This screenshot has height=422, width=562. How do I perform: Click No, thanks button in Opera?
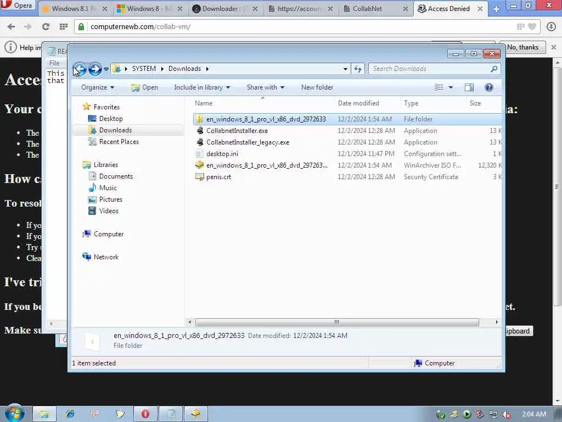(522, 47)
